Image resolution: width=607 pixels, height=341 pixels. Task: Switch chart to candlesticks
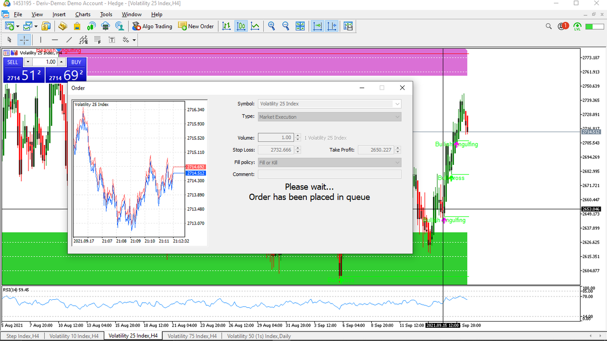241,26
